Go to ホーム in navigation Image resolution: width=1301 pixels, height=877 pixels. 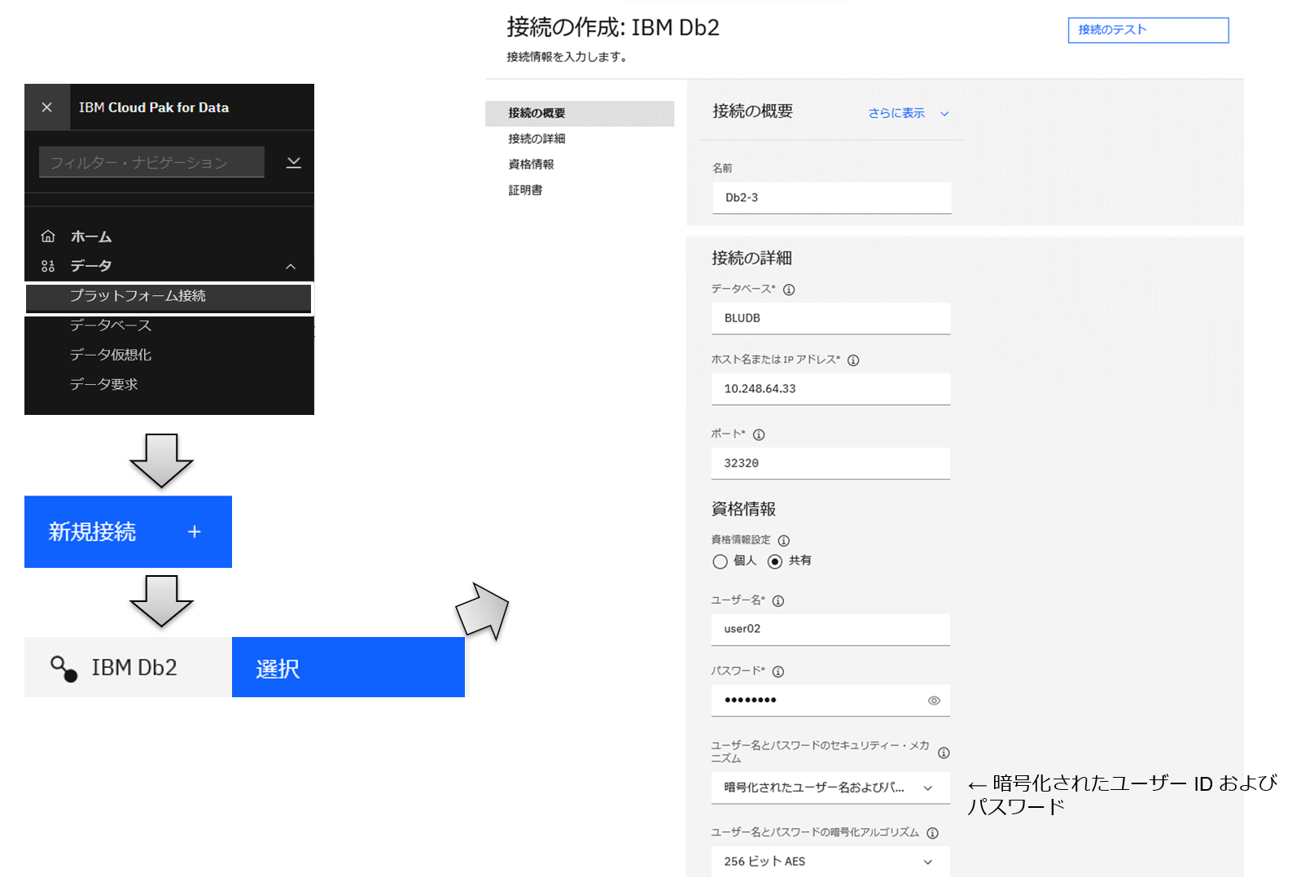tap(91, 237)
